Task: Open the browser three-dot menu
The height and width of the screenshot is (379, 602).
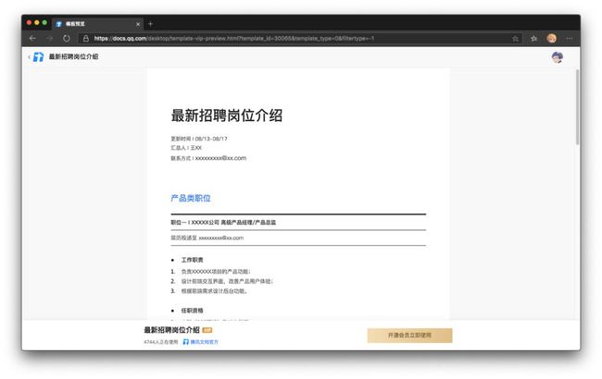Action: pyautogui.click(x=570, y=38)
